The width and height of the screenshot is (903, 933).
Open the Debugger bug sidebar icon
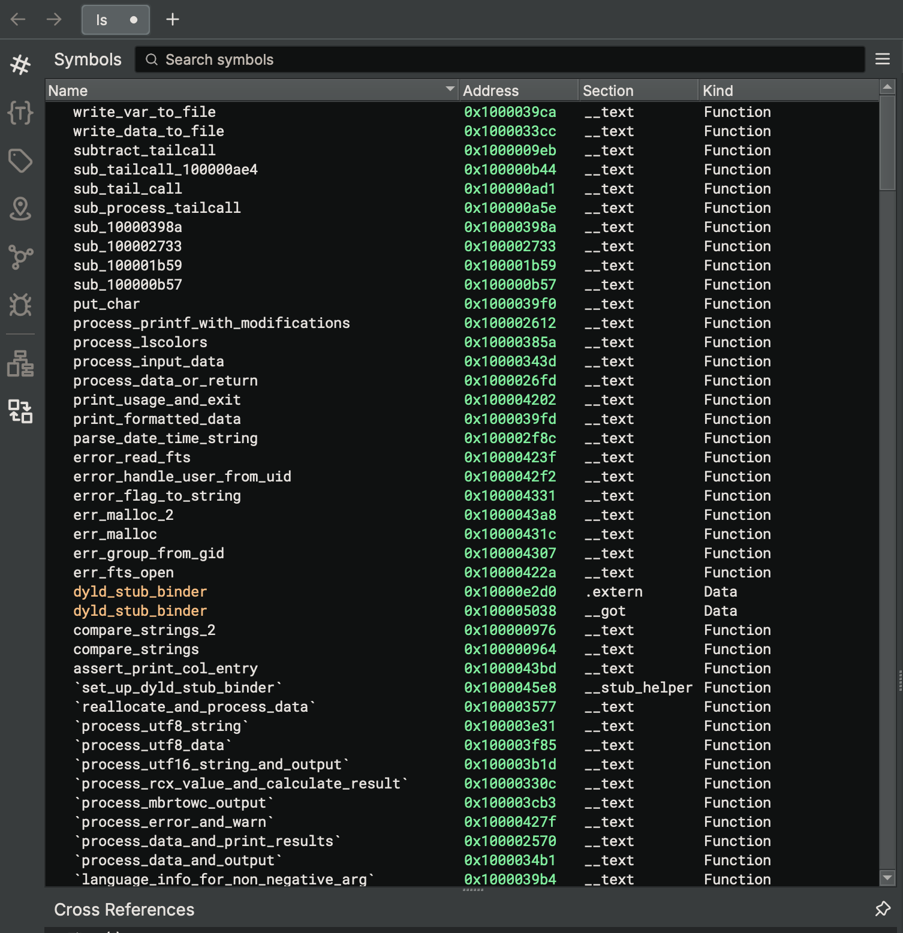tap(20, 305)
